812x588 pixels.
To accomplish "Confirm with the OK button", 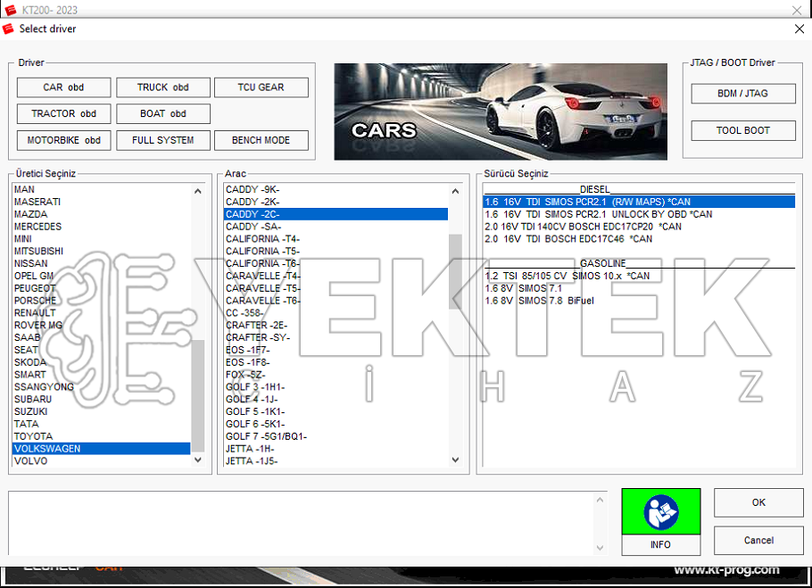I will point(758,502).
